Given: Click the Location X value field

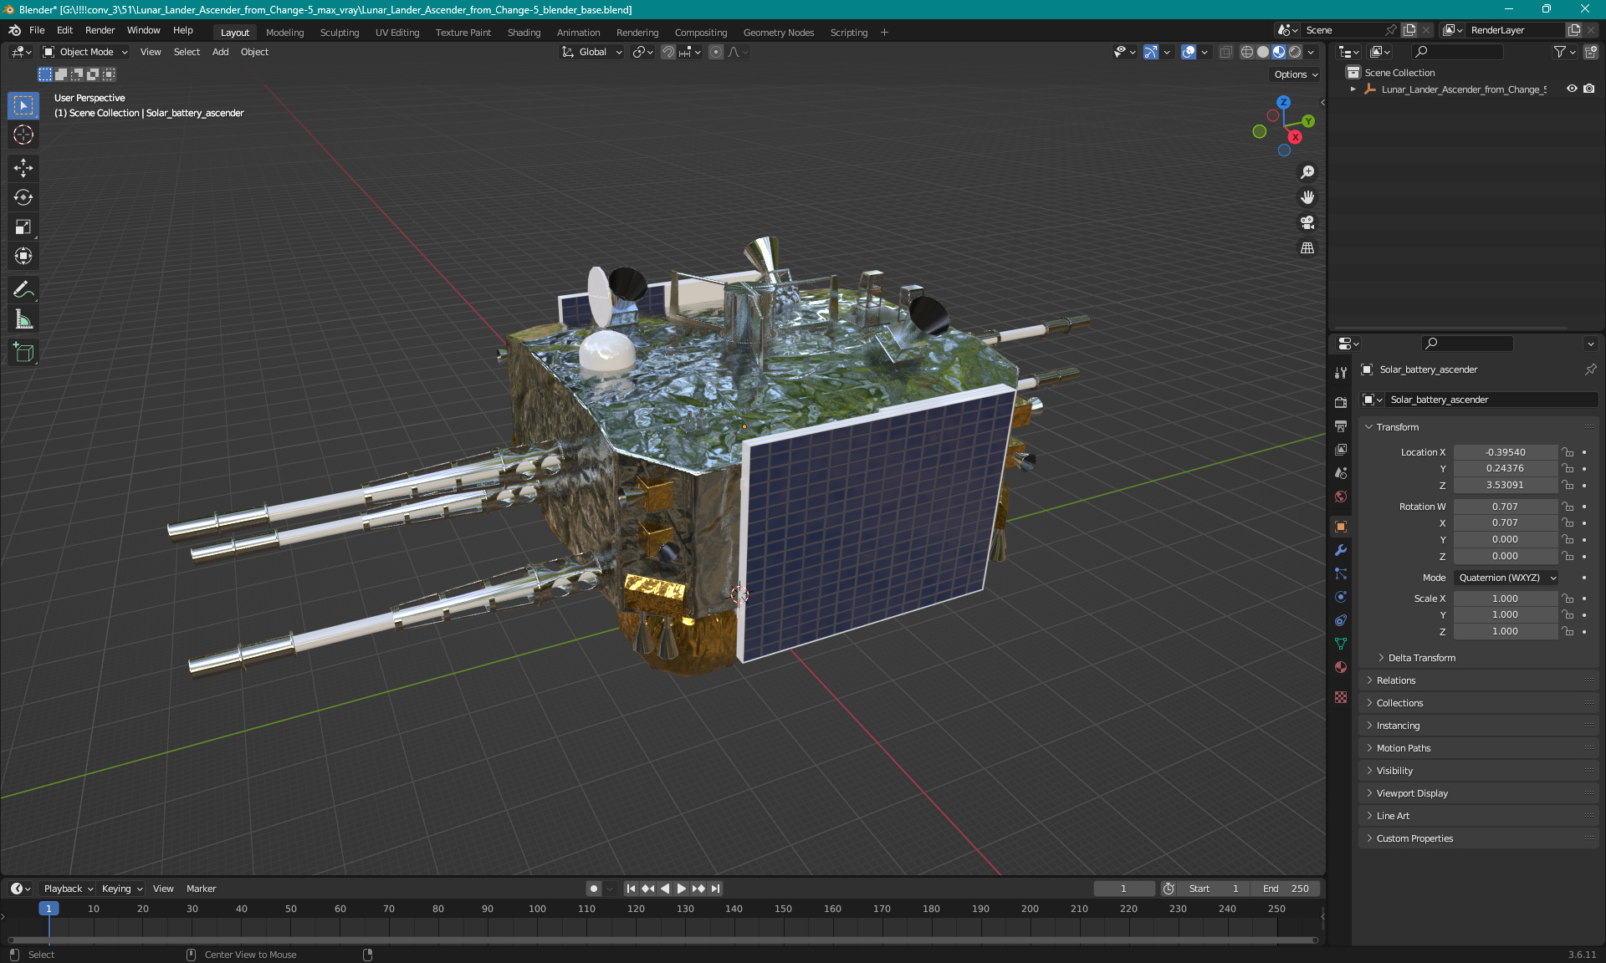Looking at the screenshot, I should 1504,452.
